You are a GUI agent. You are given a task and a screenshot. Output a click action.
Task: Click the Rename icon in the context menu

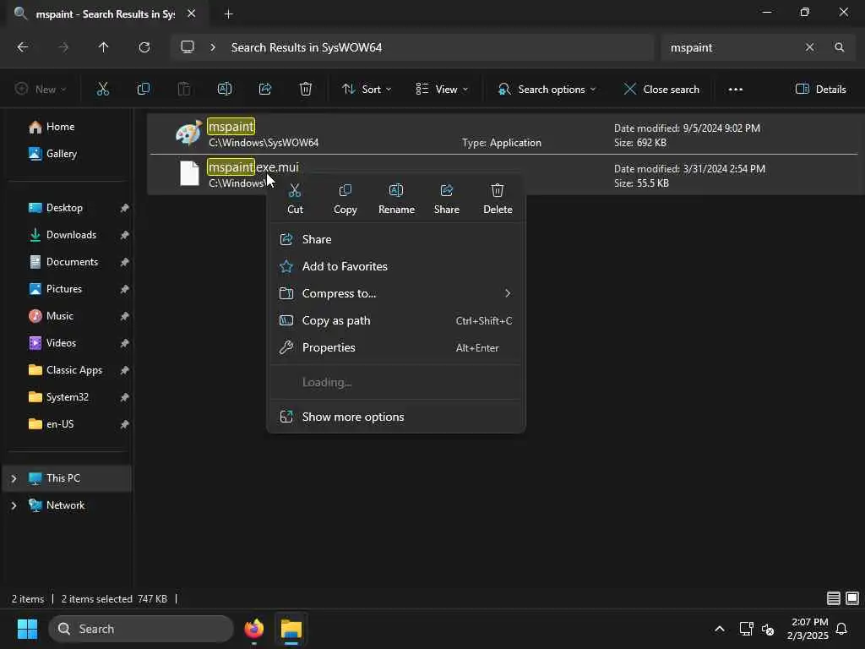(396, 191)
